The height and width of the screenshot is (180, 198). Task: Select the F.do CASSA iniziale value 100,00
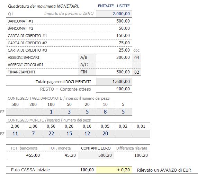pyautogui.click(x=87, y=170)
